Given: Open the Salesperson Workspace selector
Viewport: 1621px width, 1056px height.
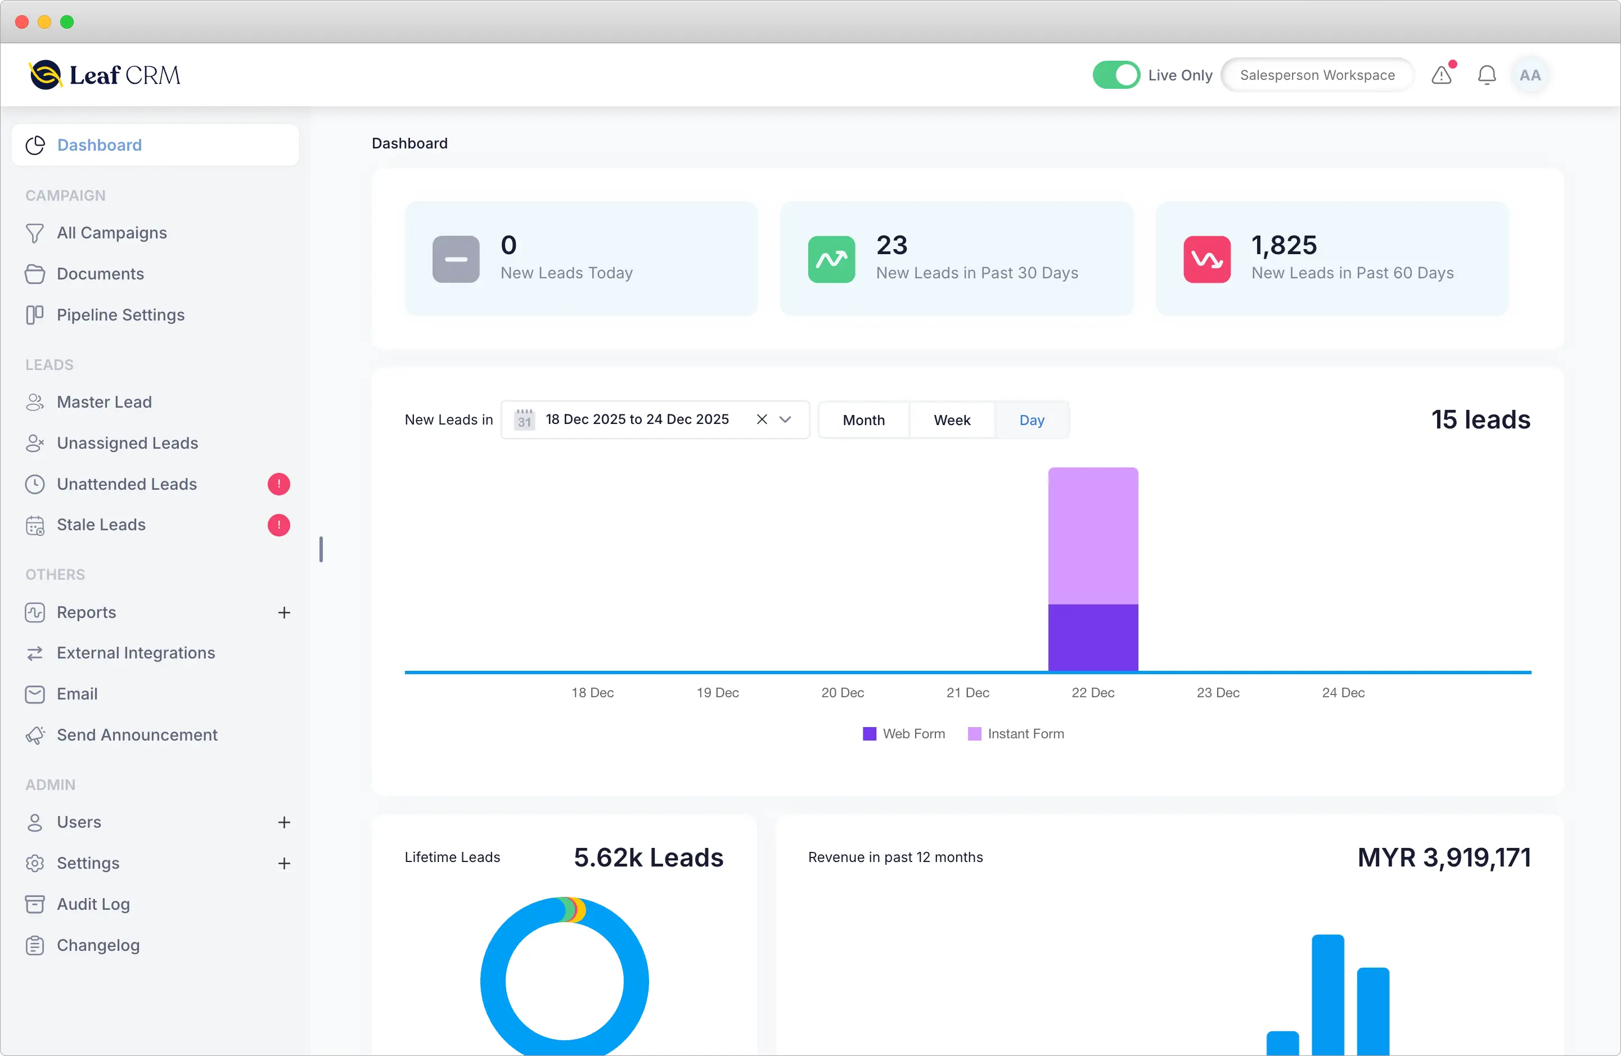Looking at the screenshot, I should (1317, 75).
